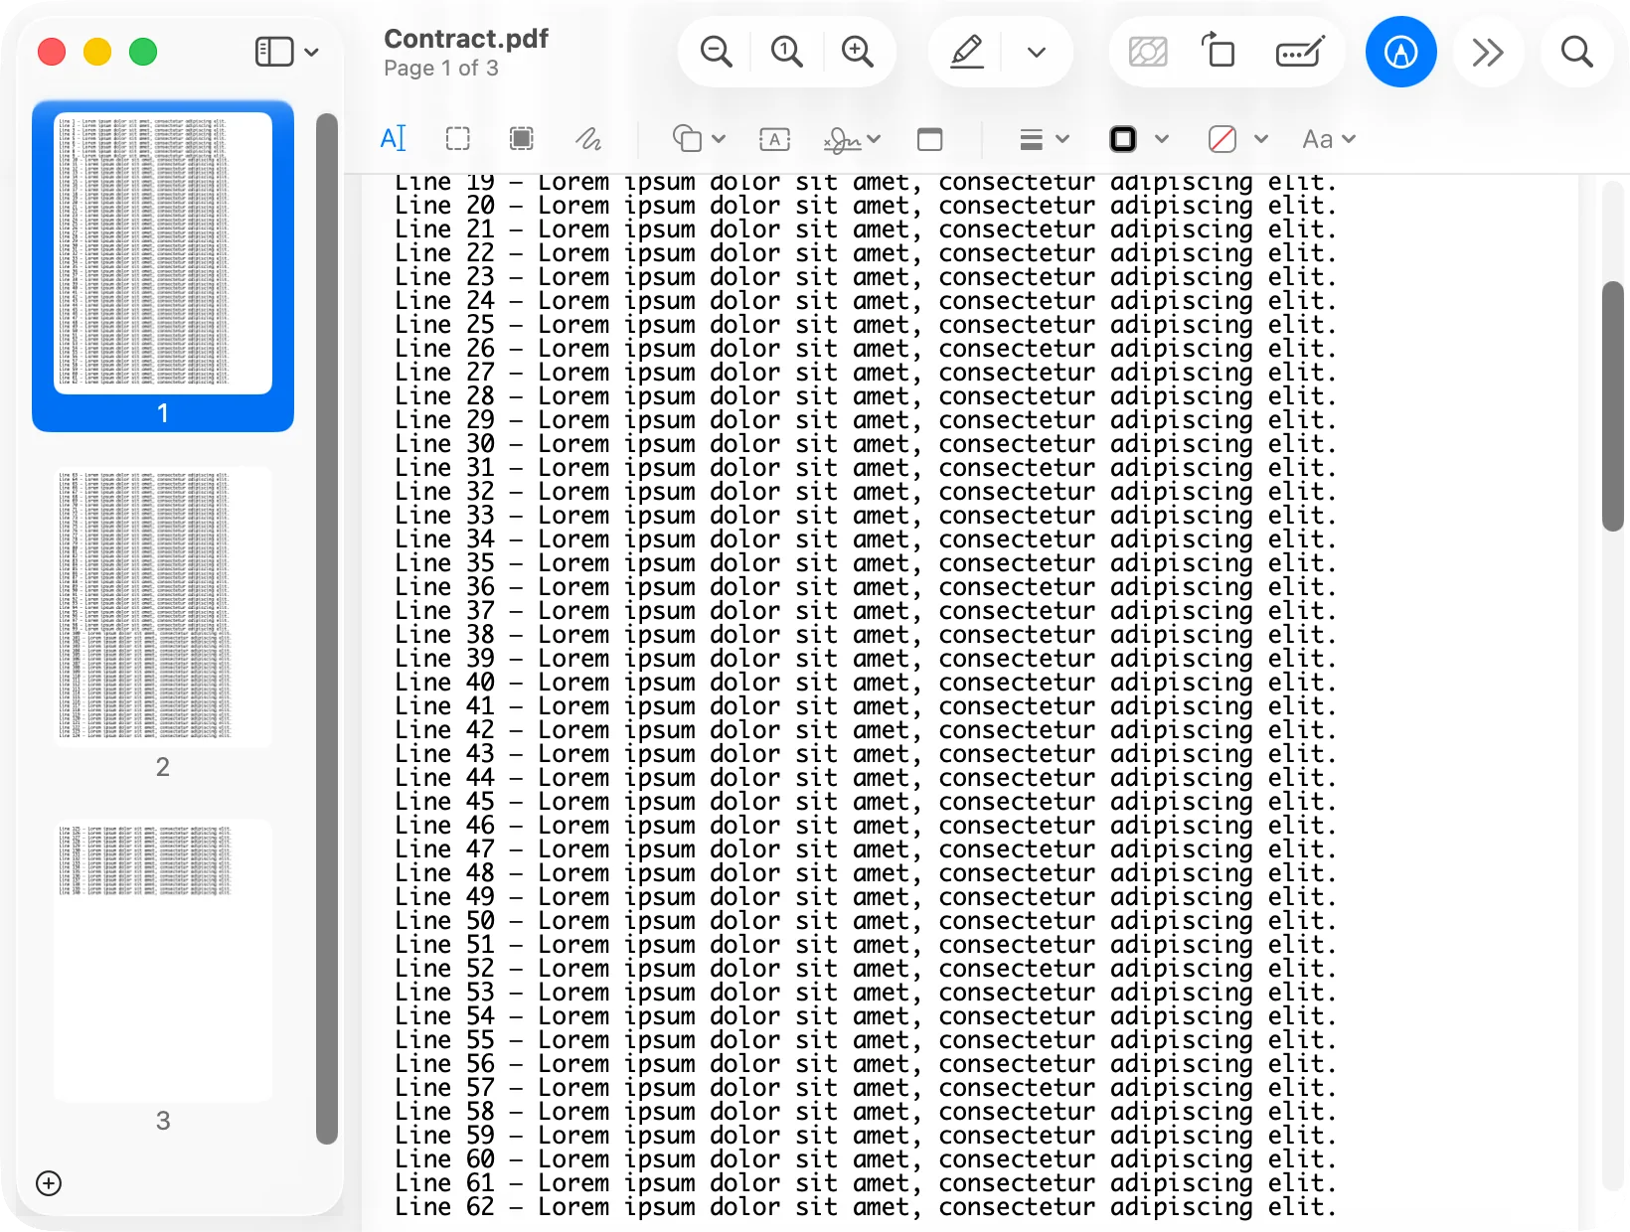
Task: Zoom out of the document
Action: (x=716, y=52)
